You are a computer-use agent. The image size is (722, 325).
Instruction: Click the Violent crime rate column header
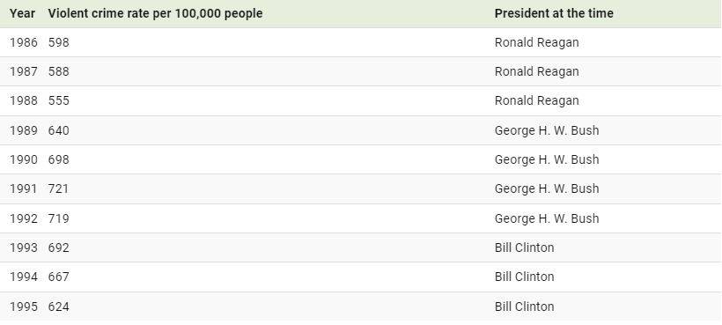point(155,13)
